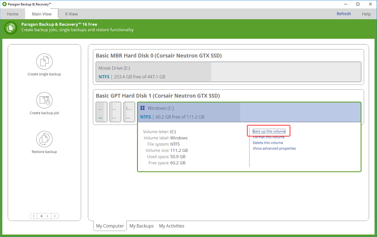
Task: Open the X-View tab
Action: 71,14
